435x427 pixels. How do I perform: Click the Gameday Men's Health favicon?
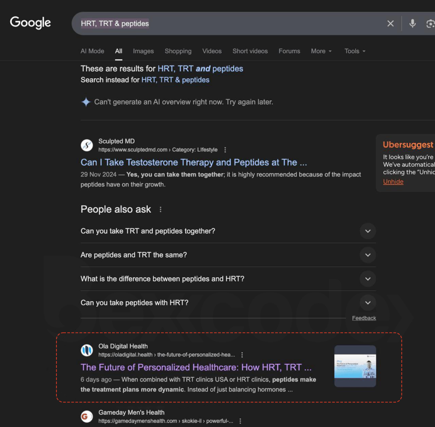pyautogui.click(x=87, y=416)
